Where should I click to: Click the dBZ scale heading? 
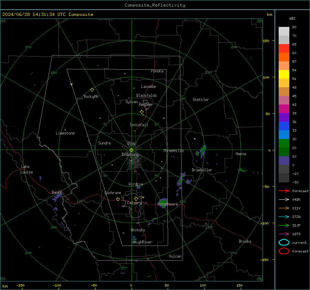[x=292, y=18]
